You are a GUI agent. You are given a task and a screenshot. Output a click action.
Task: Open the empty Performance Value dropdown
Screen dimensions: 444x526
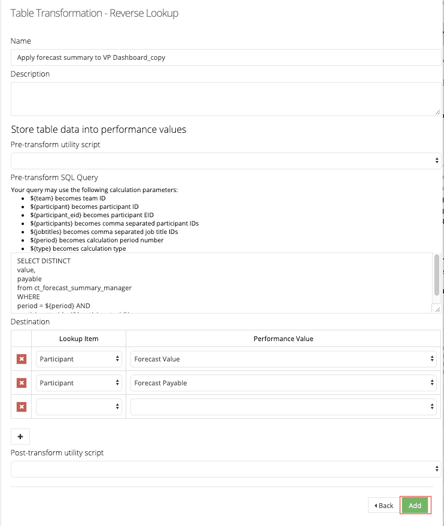click(284, 407)
